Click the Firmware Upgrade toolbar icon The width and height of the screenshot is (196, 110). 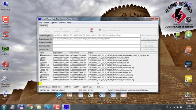[61, 29]
